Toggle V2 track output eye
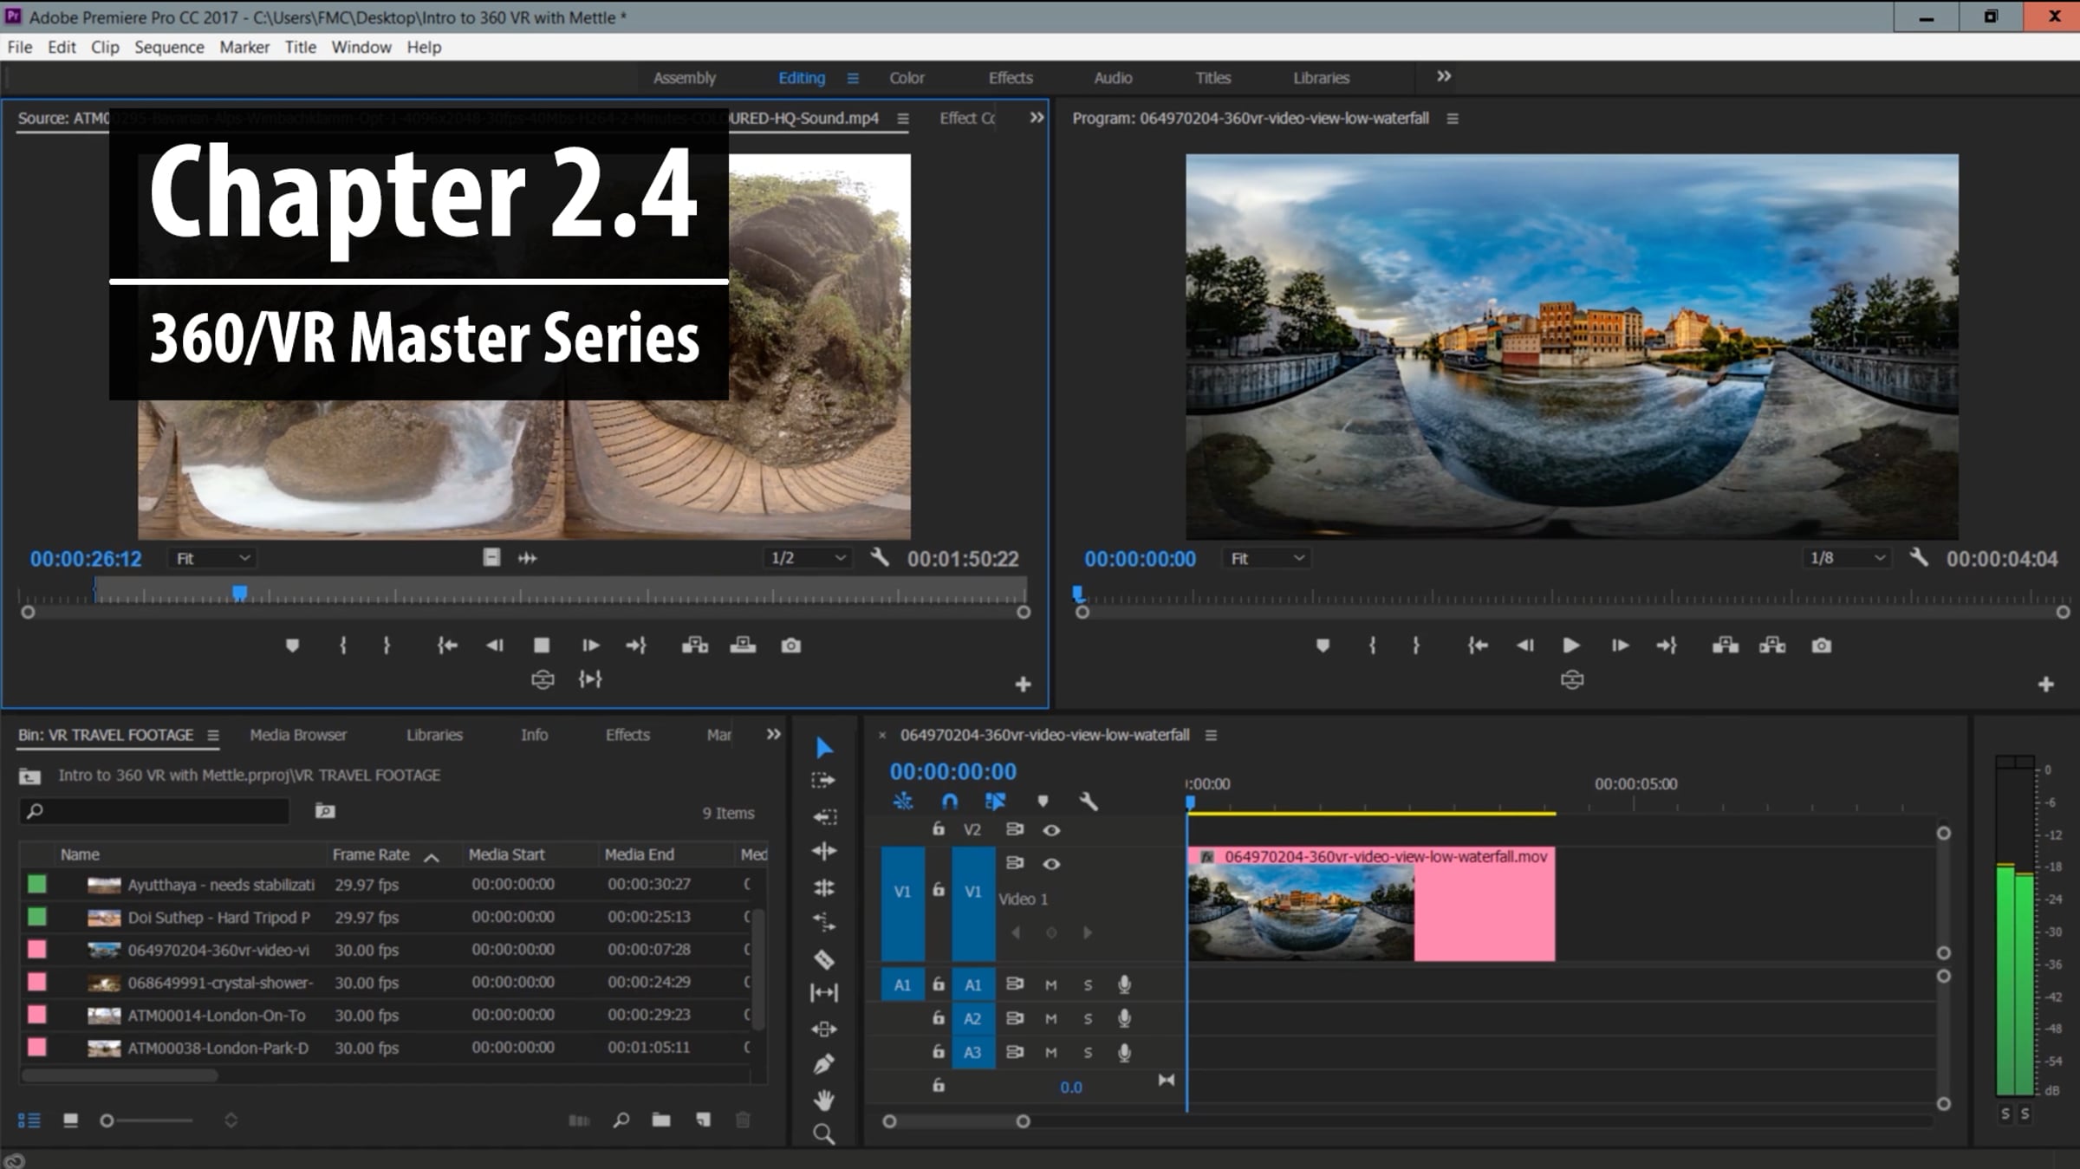Image resolution: width=2080 pixels, height=1169 pixels. (1051, 830)
